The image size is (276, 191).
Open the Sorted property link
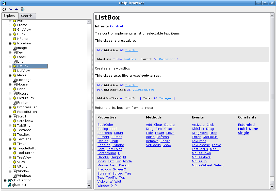pyautogui.click(x=118, y=173)
